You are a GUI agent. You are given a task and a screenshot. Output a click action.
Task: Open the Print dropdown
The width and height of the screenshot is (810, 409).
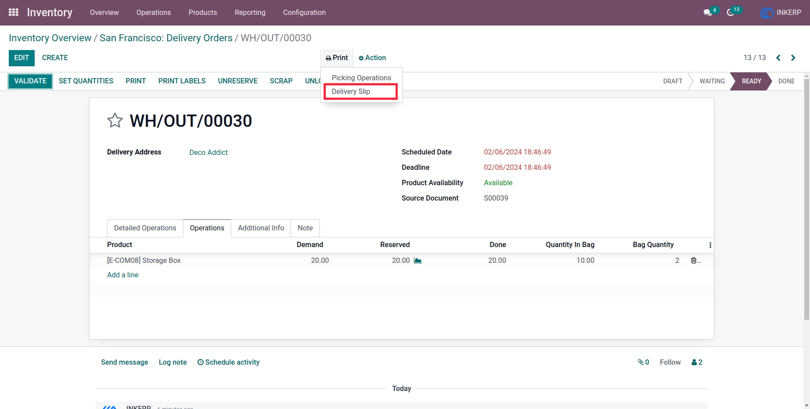point(337,58)
